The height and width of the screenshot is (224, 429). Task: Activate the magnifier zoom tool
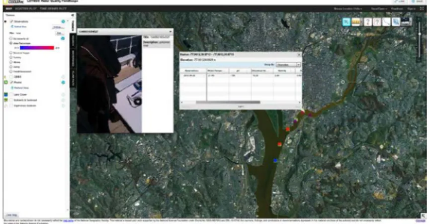pos(396,22)
